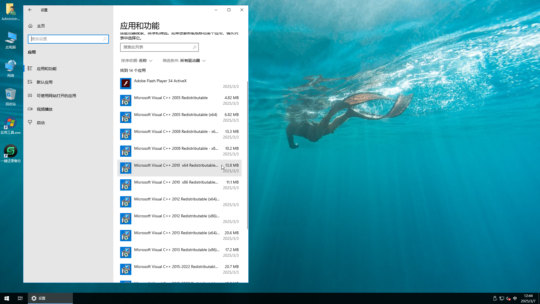Image resolution: width=540 pixels, height=304 pixels.
Task: Open 启动 section in sidebar
Action: (68, 123)
